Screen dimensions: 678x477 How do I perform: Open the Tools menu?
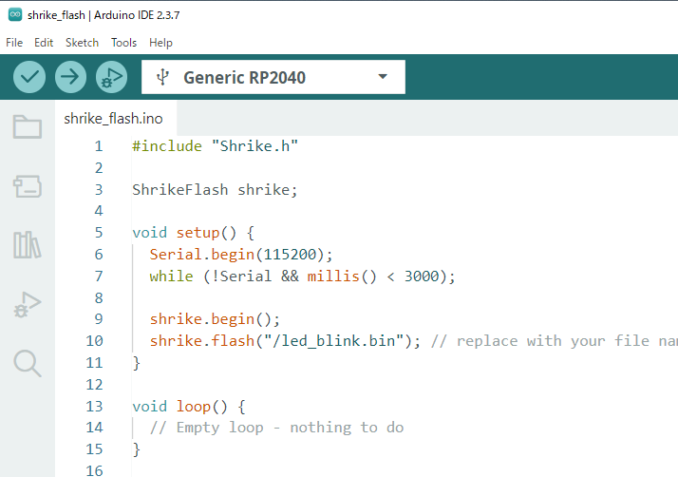coord(123,43)
